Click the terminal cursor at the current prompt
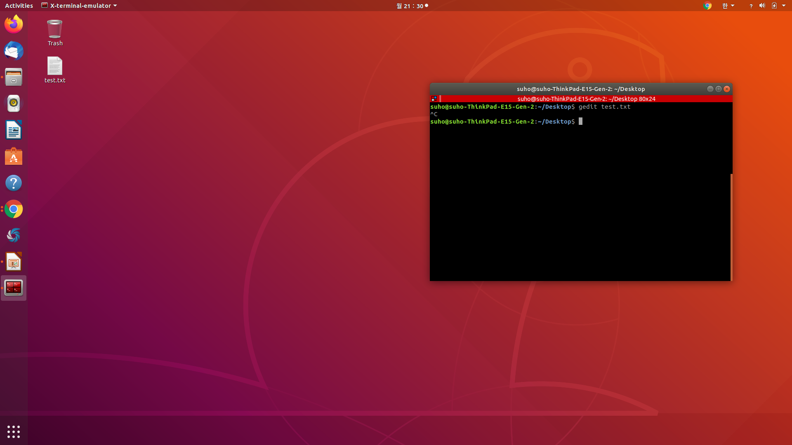792x445 pixels. (x=580, y=121)
